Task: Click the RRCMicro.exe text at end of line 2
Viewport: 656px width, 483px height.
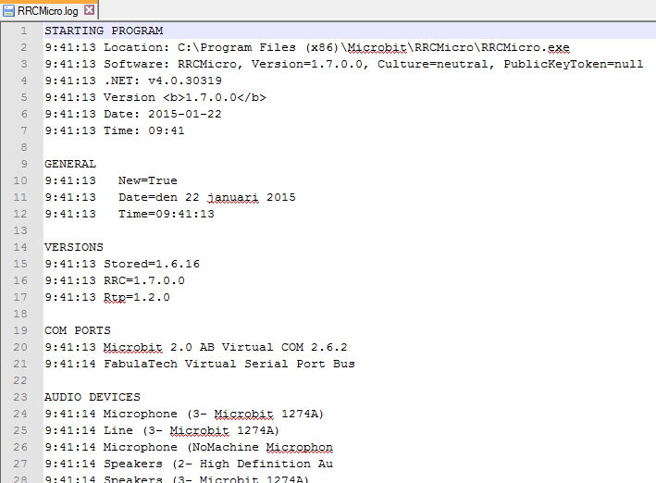Action: 525,48
